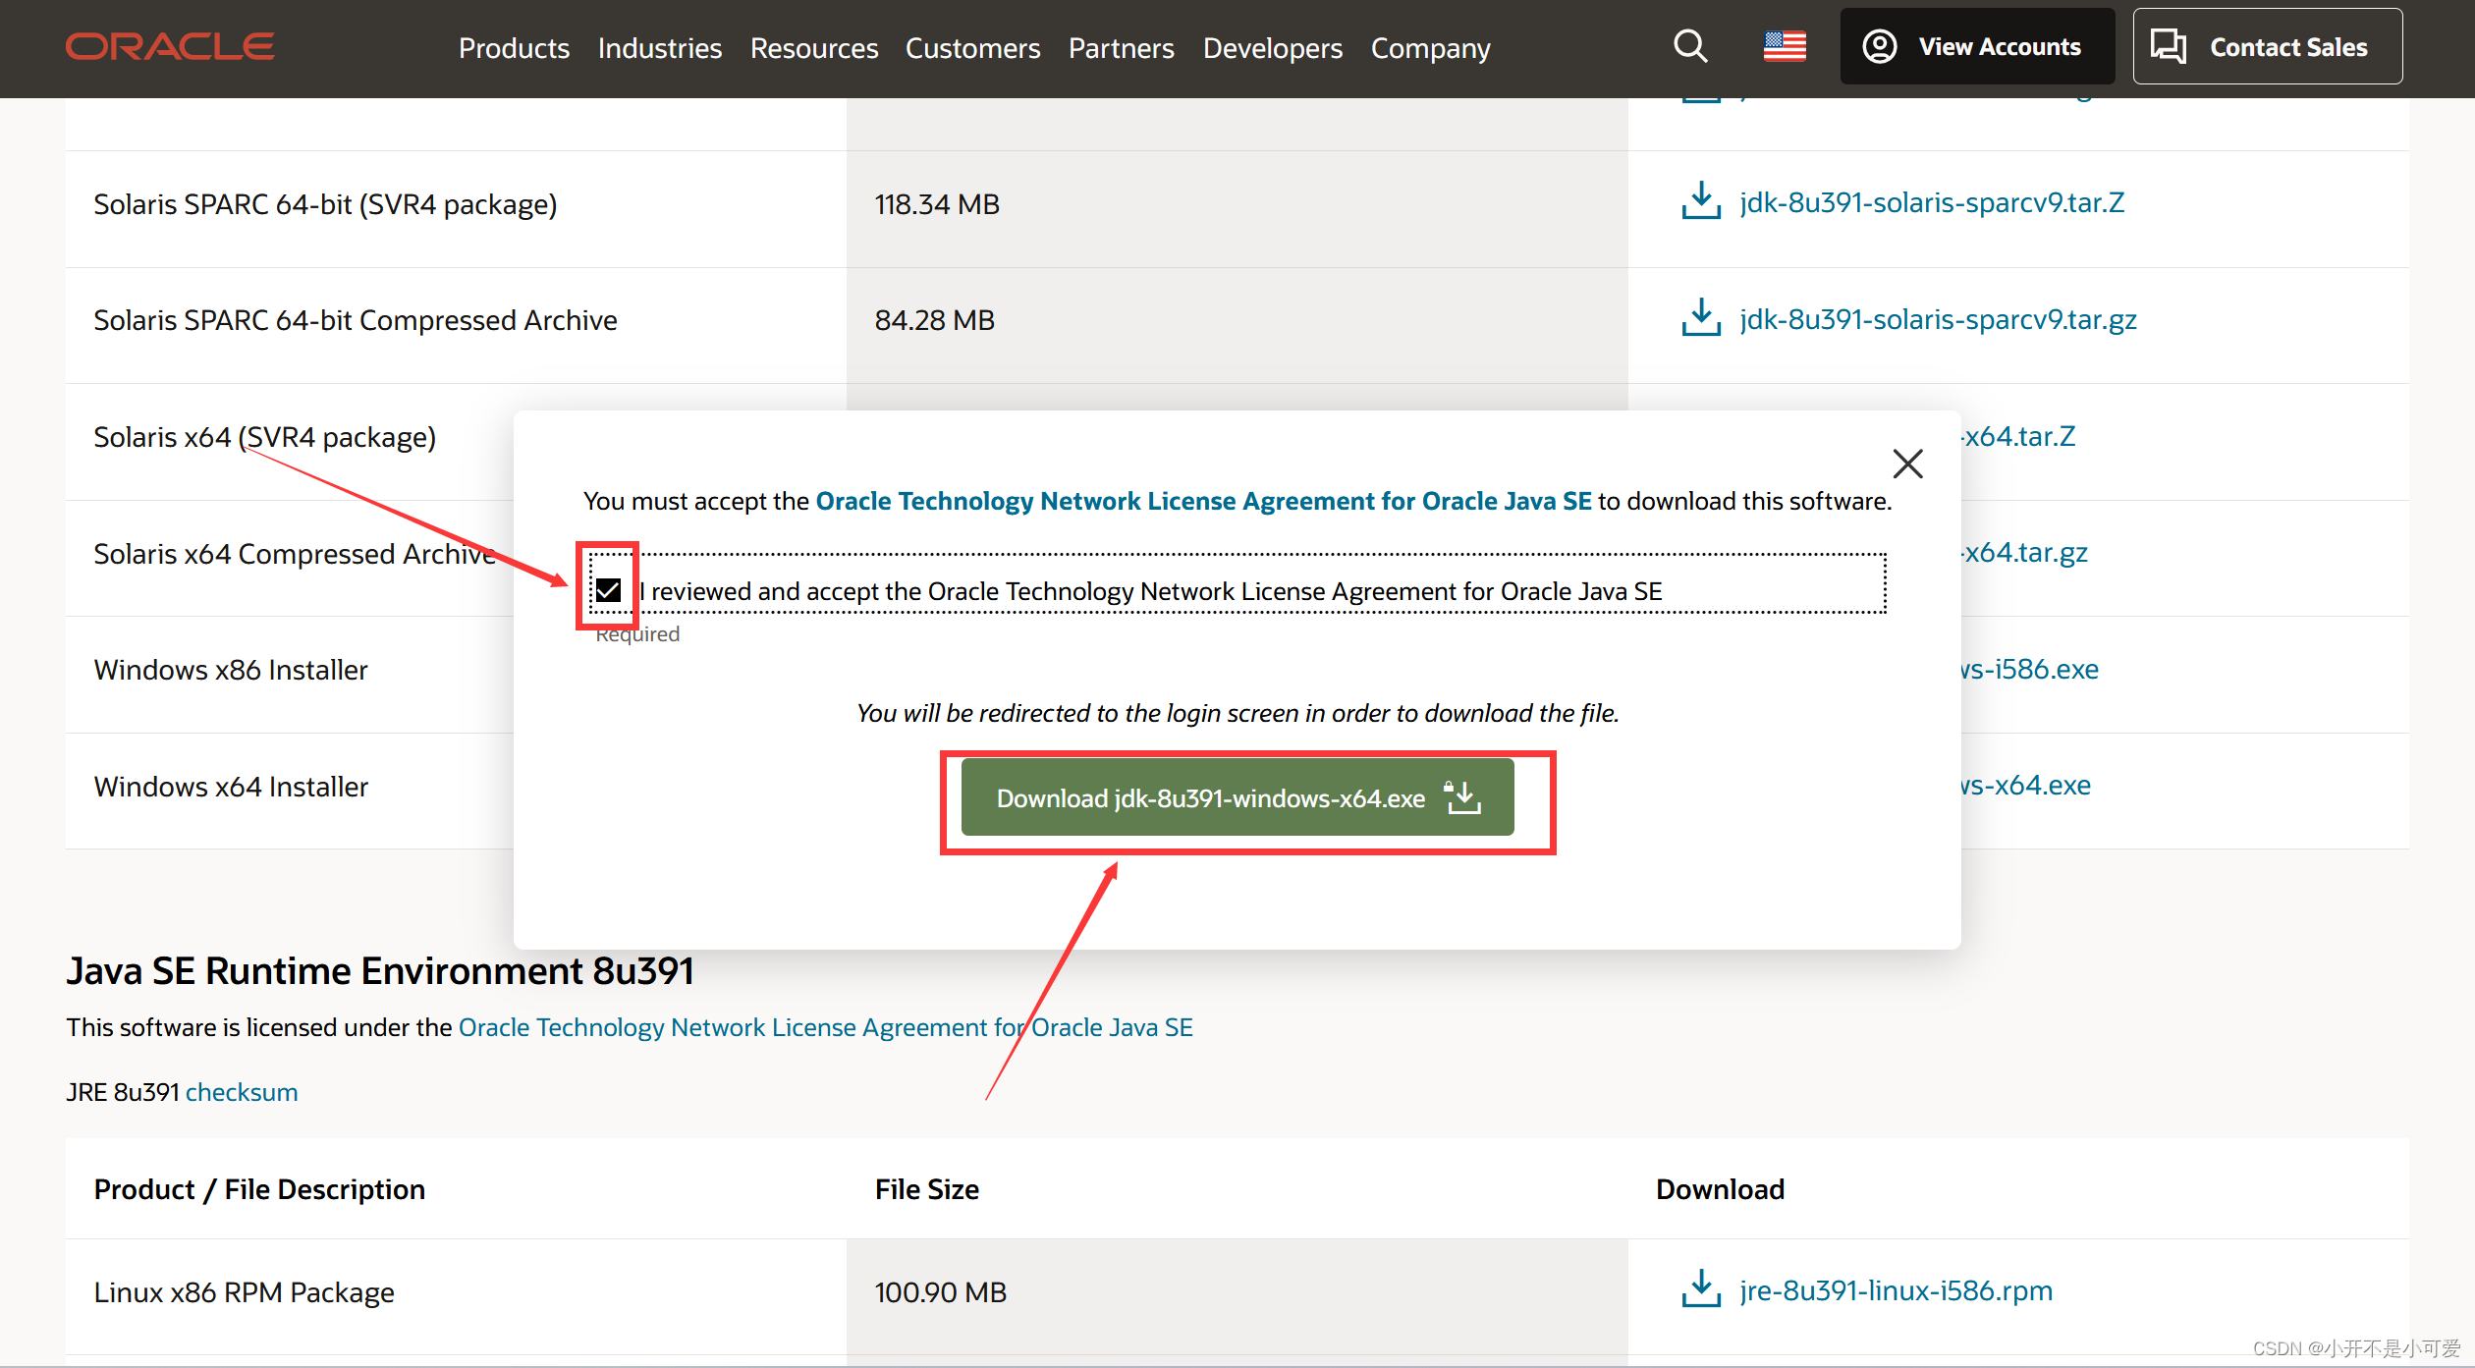This screenshot has width=2475, height=1368.
Task: Close the license agreement dialog
Action: (1907, 464)
